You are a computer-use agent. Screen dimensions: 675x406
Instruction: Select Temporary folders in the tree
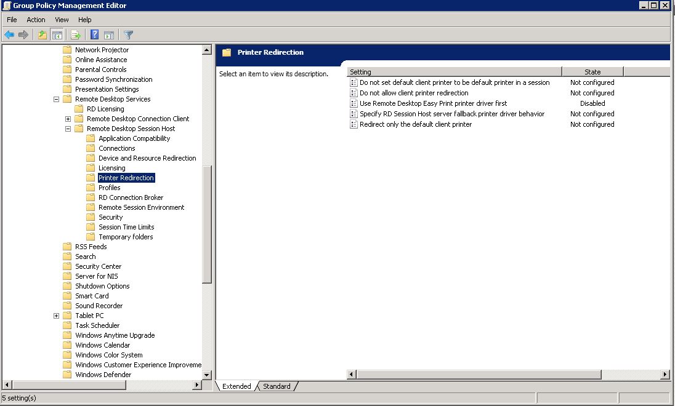tap(126, 237)
